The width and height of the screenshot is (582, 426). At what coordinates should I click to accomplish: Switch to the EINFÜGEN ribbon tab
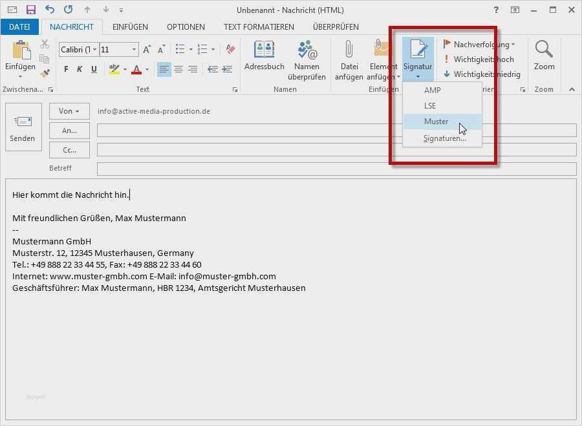tap(130, 27)
